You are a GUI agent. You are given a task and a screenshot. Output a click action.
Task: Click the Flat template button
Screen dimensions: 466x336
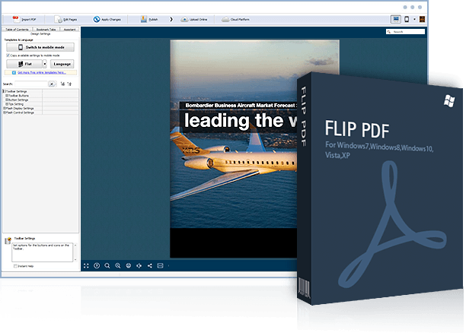[24, 64]
